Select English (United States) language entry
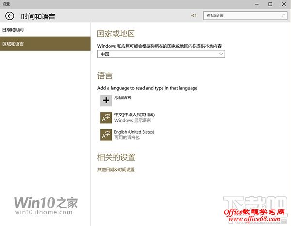291x226 pixels. coord(134,132)
